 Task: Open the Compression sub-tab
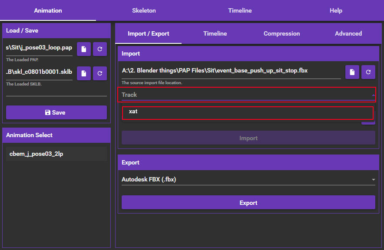[281, 33]
